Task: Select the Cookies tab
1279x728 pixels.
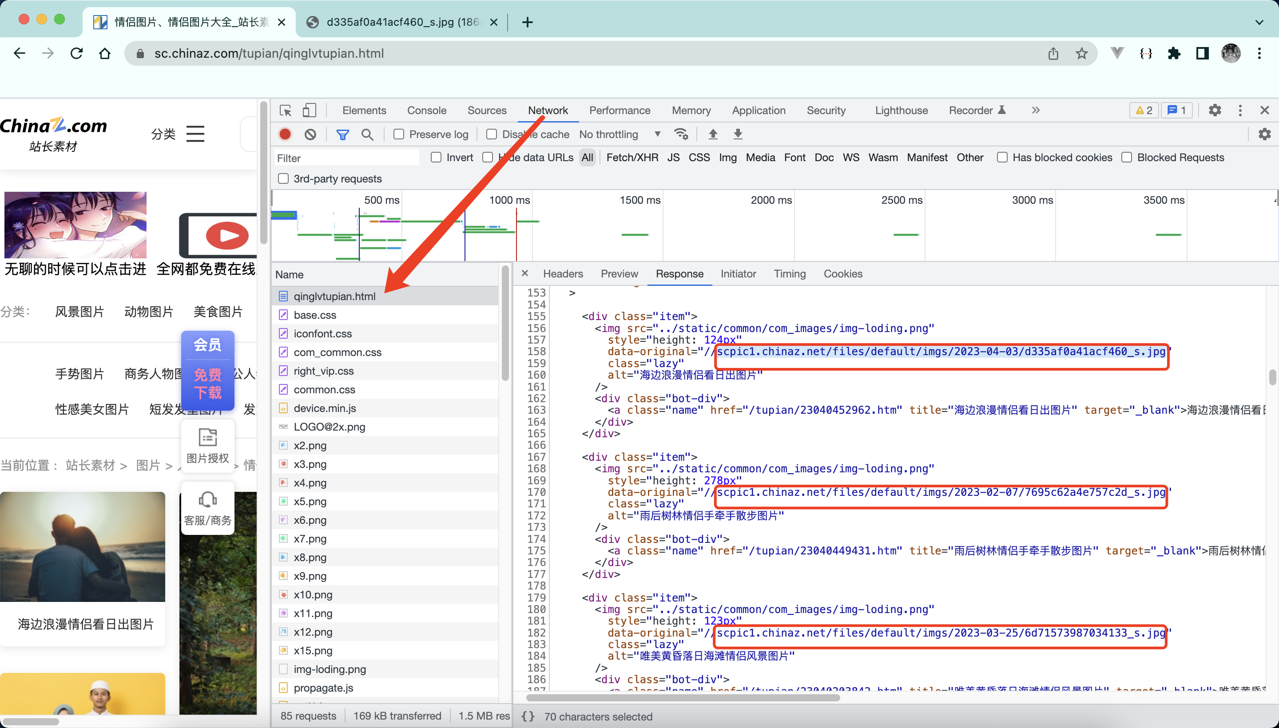Action: tap(843, 273)
